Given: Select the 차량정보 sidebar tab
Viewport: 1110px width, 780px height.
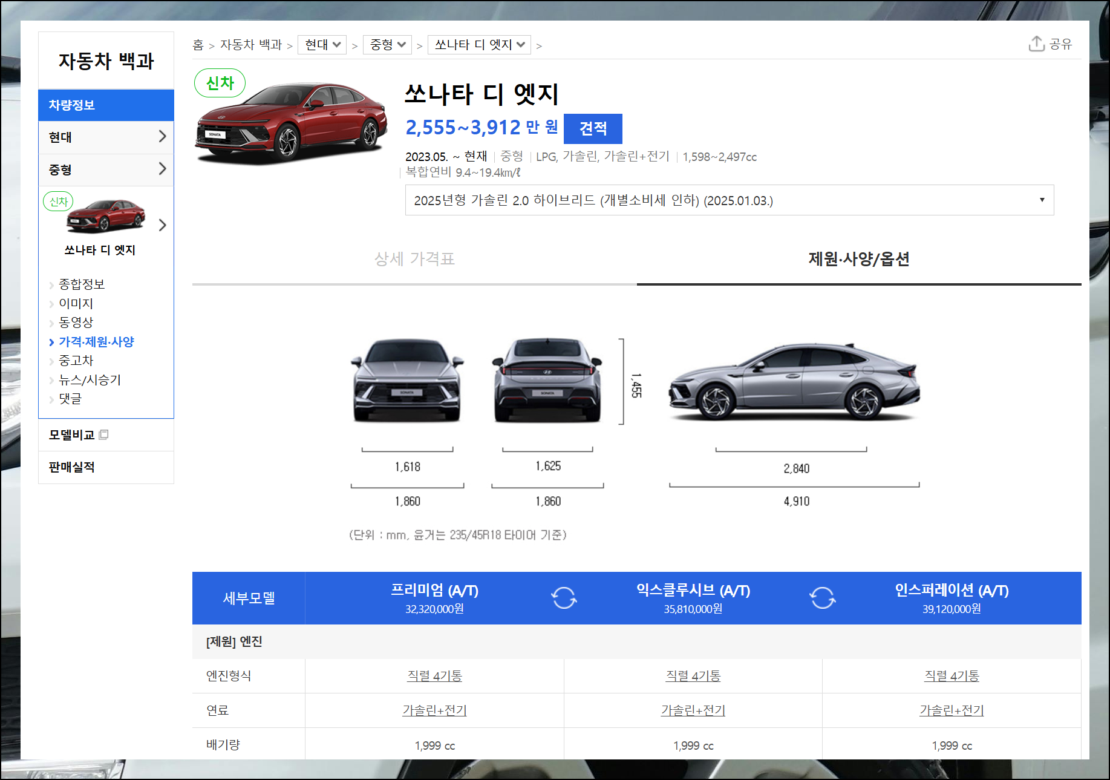Looking at the screenshot, I should point(106,105).
